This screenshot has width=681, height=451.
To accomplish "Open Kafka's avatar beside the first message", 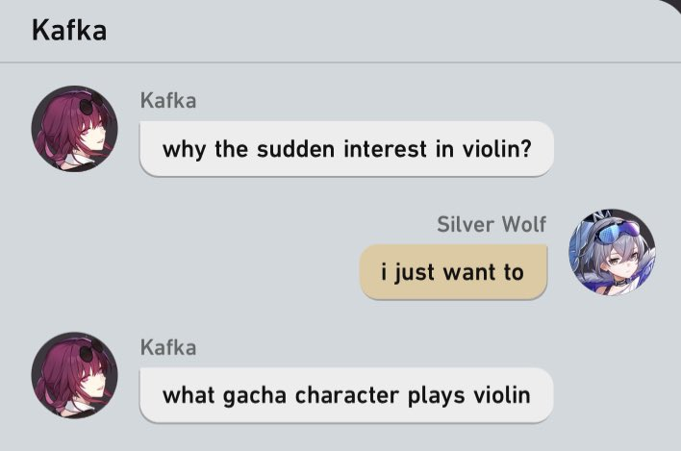I will (x=75, y=129).
